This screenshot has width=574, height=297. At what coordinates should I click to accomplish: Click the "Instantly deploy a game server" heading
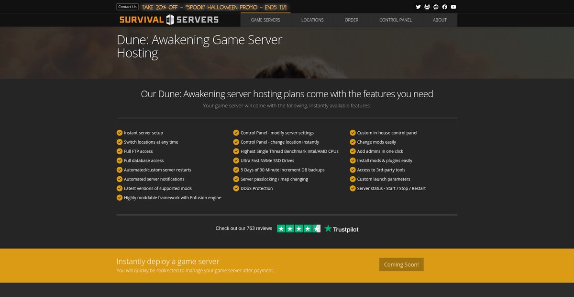(x=168, y=262)
